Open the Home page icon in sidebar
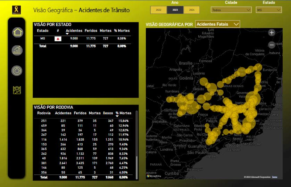Screen dimensions: 291x187 pos(18,32)
